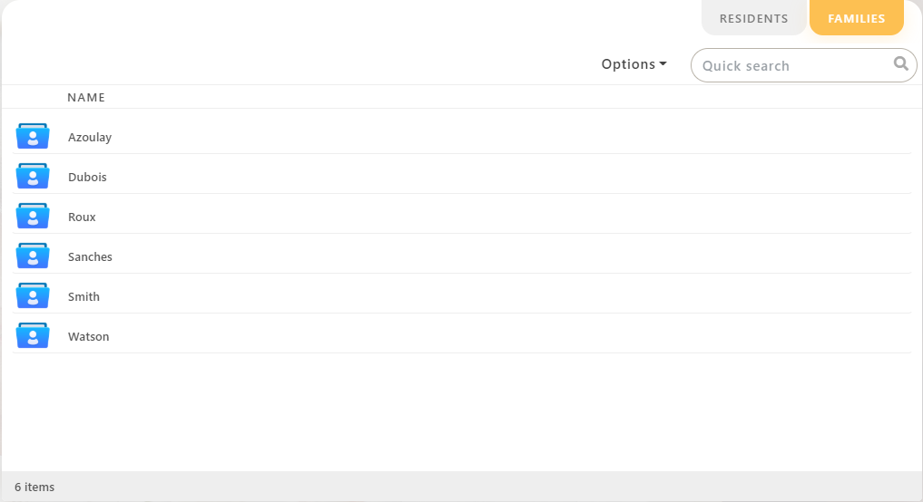
Task: Open the Options dropdown menu
Action: coord(633,64)
